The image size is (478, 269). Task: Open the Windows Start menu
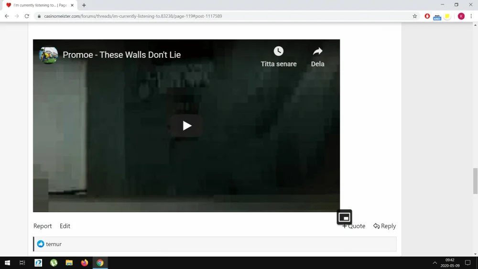(x=7, y=263)
